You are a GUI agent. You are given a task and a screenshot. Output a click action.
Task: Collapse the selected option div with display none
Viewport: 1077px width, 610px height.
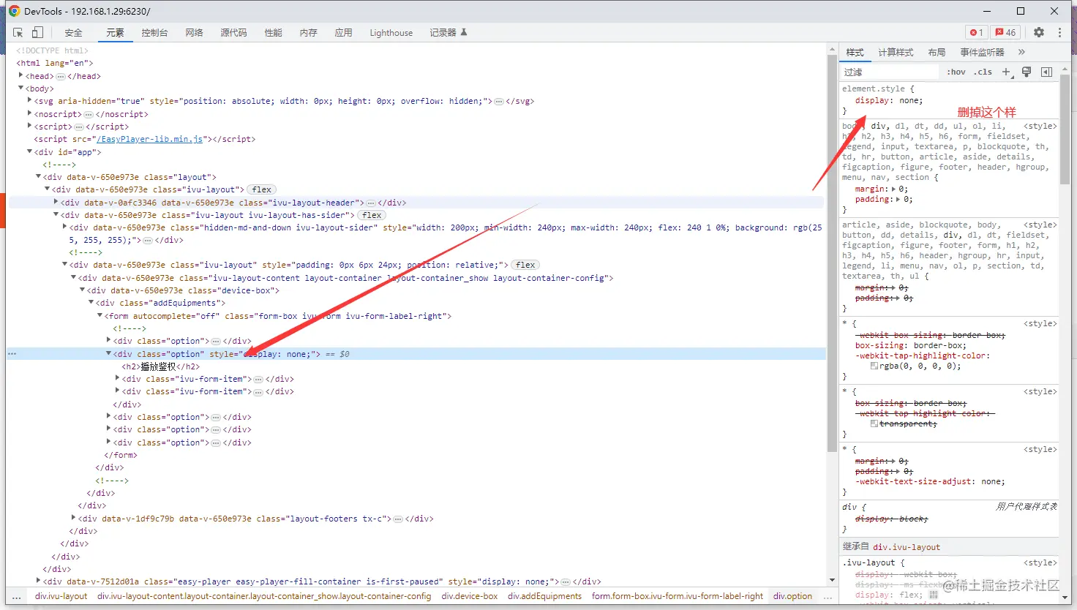(109, 353)
